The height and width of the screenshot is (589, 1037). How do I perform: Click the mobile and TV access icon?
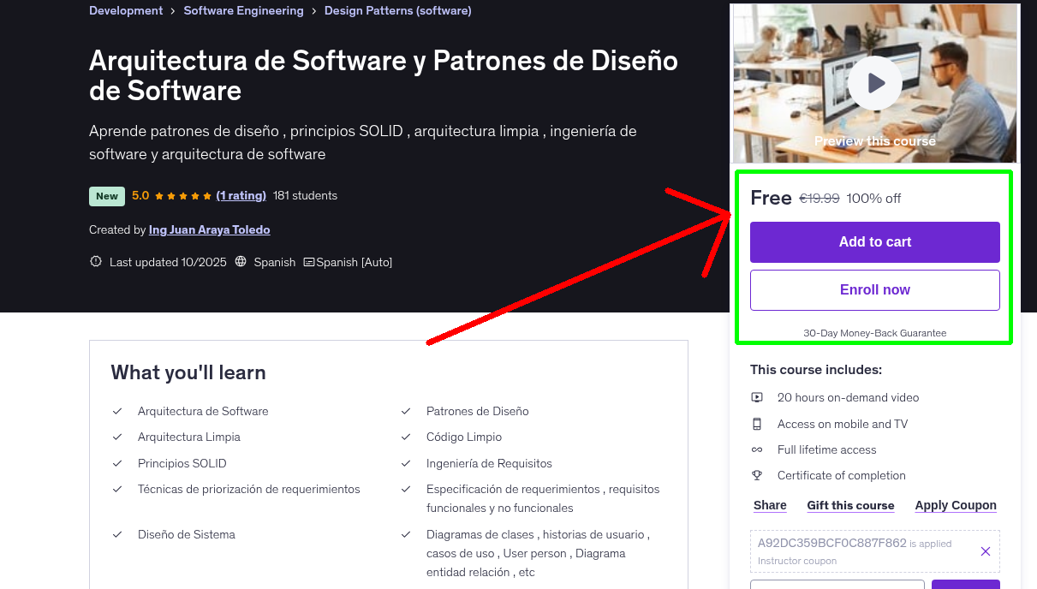click(x=757, y=423)
